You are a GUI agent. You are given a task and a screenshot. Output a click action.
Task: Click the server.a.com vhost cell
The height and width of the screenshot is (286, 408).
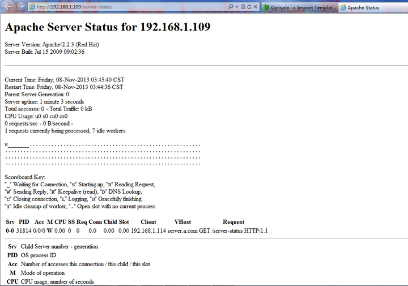(182, 230)
